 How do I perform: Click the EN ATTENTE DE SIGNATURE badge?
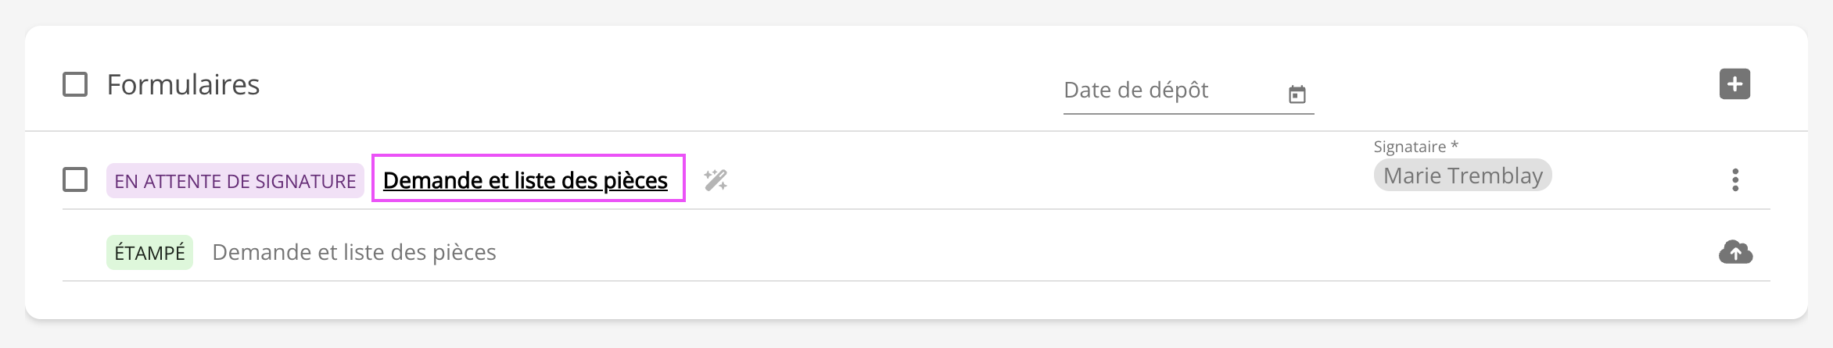click(235, 181)
